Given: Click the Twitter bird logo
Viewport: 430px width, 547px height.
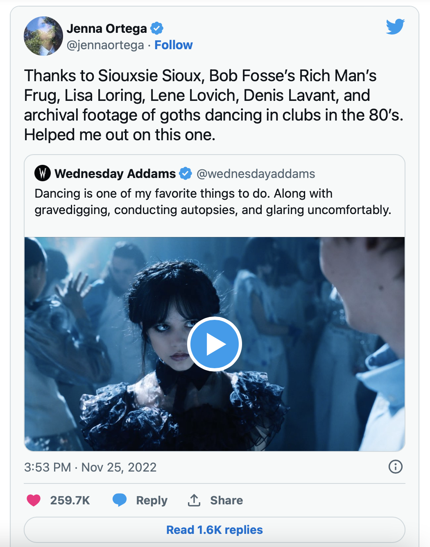Looking at the screenshot, I should pos(395,27).
